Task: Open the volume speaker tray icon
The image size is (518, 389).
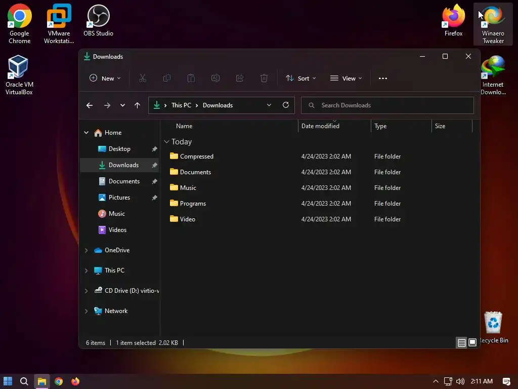Action: click(460, 381)
